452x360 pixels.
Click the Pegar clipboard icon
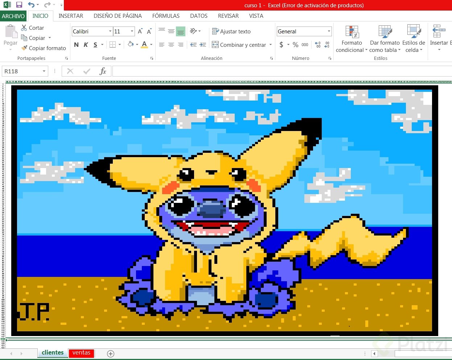click(x=11, y=32)
